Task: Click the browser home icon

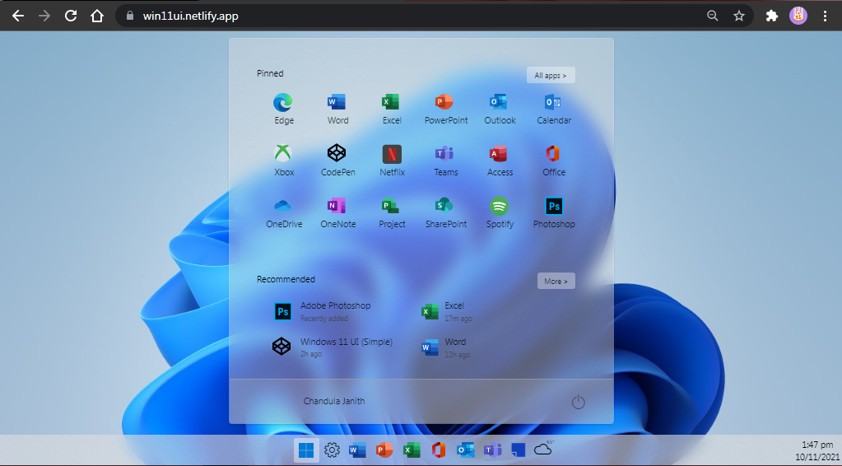Action: click(96, 16)
